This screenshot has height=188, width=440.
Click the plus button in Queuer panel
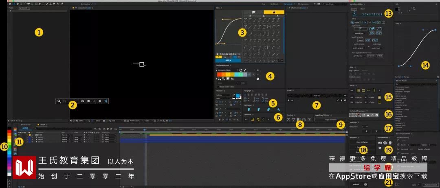coord(288,100)
